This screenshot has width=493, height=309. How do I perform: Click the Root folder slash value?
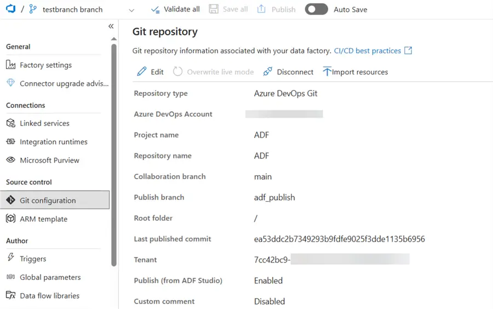(x=256, y=218)
